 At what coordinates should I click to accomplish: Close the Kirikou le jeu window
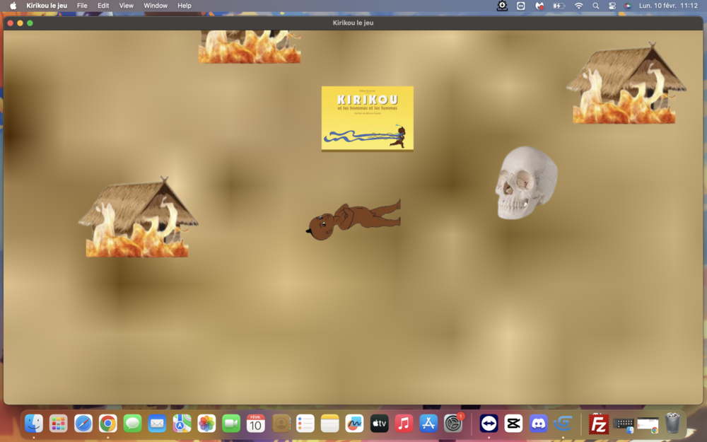pos(10,23)
